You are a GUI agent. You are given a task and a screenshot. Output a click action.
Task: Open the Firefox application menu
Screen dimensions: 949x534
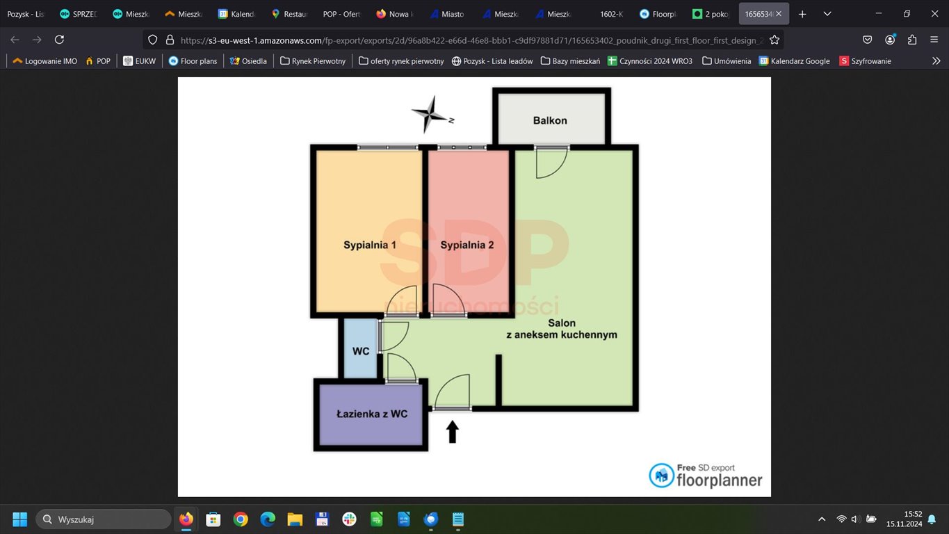click(934, 40)
